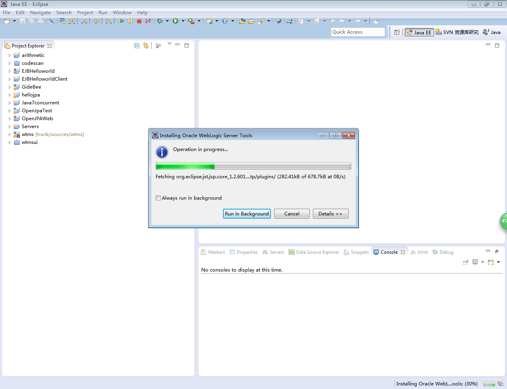Image resolution: width=507 pixels, height=389 pixels.
Task: Expand the EJBHelloworld project
Action: [10, 71]
